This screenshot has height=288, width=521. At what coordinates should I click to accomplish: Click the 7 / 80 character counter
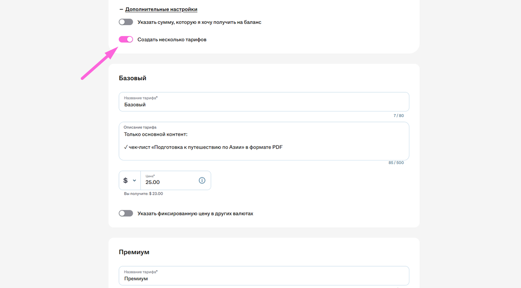click(x=398, y=116)
